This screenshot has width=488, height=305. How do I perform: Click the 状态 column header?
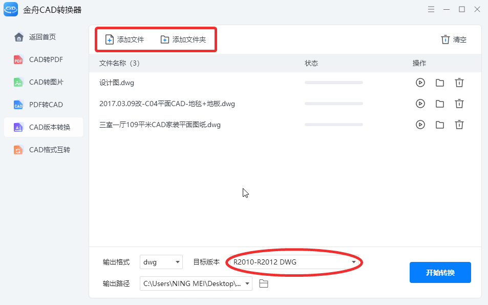(311, 63)
